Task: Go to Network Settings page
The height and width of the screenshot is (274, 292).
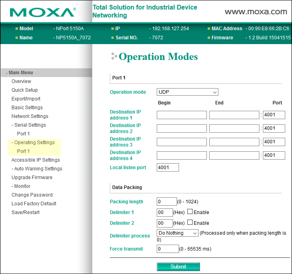Action: click(30, 116)
